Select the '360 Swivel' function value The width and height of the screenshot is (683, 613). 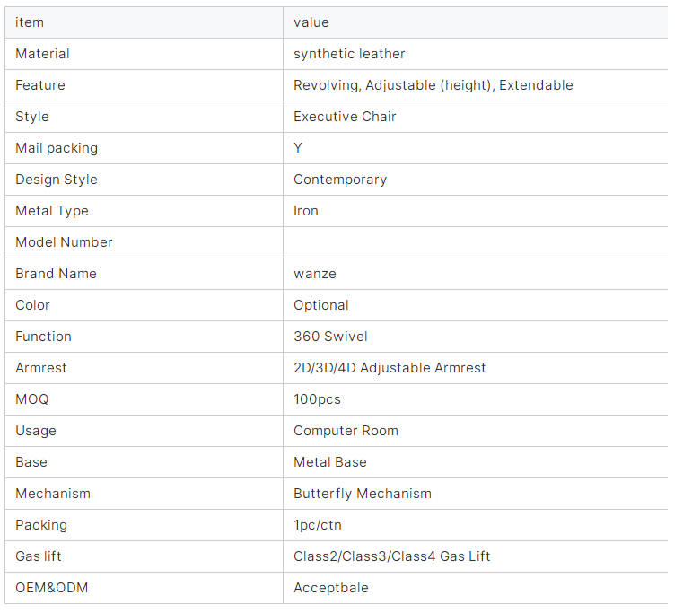(x=330, y=337)
